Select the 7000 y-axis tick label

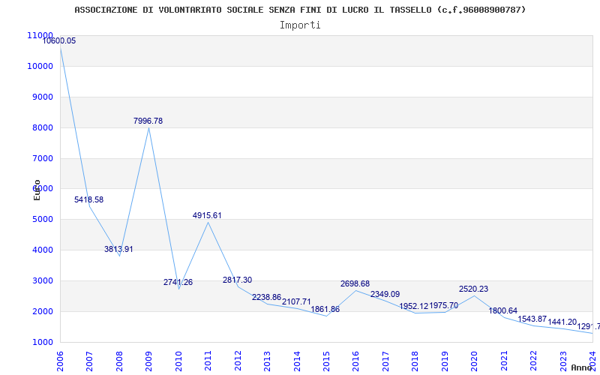(x=42, y=158)
